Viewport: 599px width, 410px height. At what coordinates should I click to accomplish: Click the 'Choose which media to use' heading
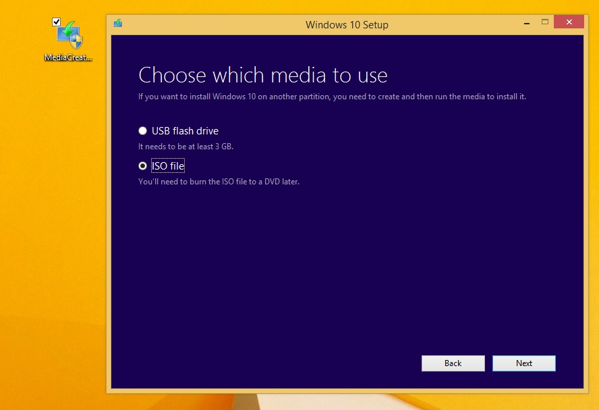[x=263, y=75]
